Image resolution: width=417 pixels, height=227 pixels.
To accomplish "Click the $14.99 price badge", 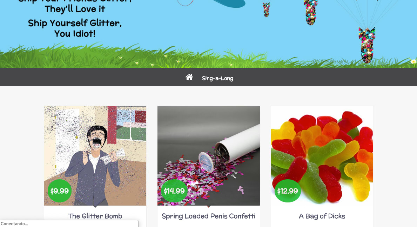I will tap(174, 191).
